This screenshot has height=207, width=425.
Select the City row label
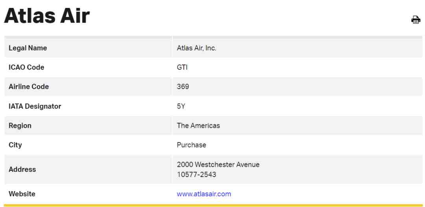click(x=15, y=145)
